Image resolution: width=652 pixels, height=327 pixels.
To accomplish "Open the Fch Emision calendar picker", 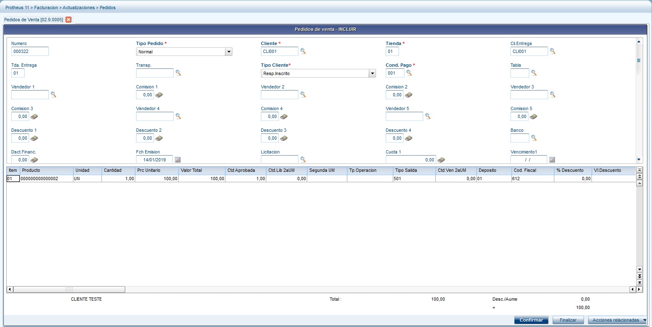I will coord(177,160).
